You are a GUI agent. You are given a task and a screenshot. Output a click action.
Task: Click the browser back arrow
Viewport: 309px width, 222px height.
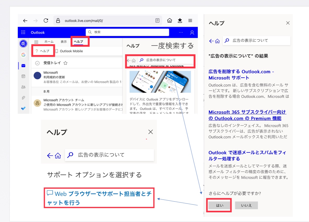pyautogui.click(x=25, y=20)
